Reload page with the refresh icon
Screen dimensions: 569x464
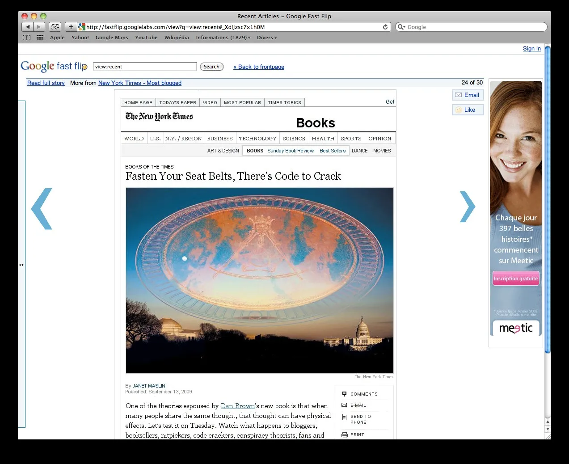coord(385,27)
